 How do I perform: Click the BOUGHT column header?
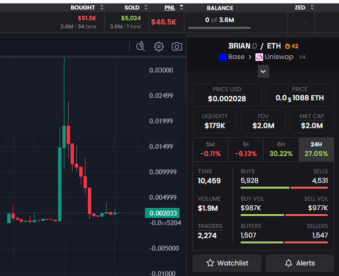coord(83,8)
